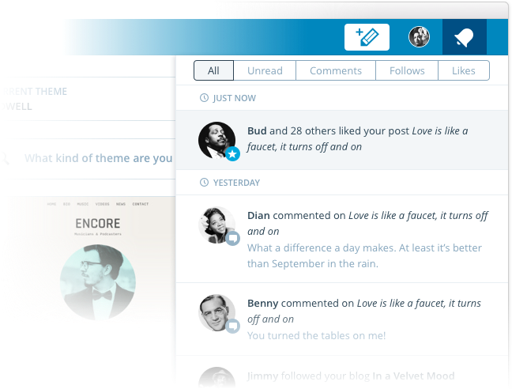512x389 pixels.
Task: Click the clock icon beside Just Now
Action: tap(204, 98)
